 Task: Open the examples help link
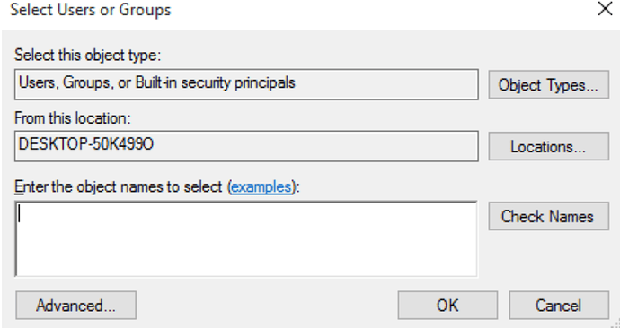(261, 186)
